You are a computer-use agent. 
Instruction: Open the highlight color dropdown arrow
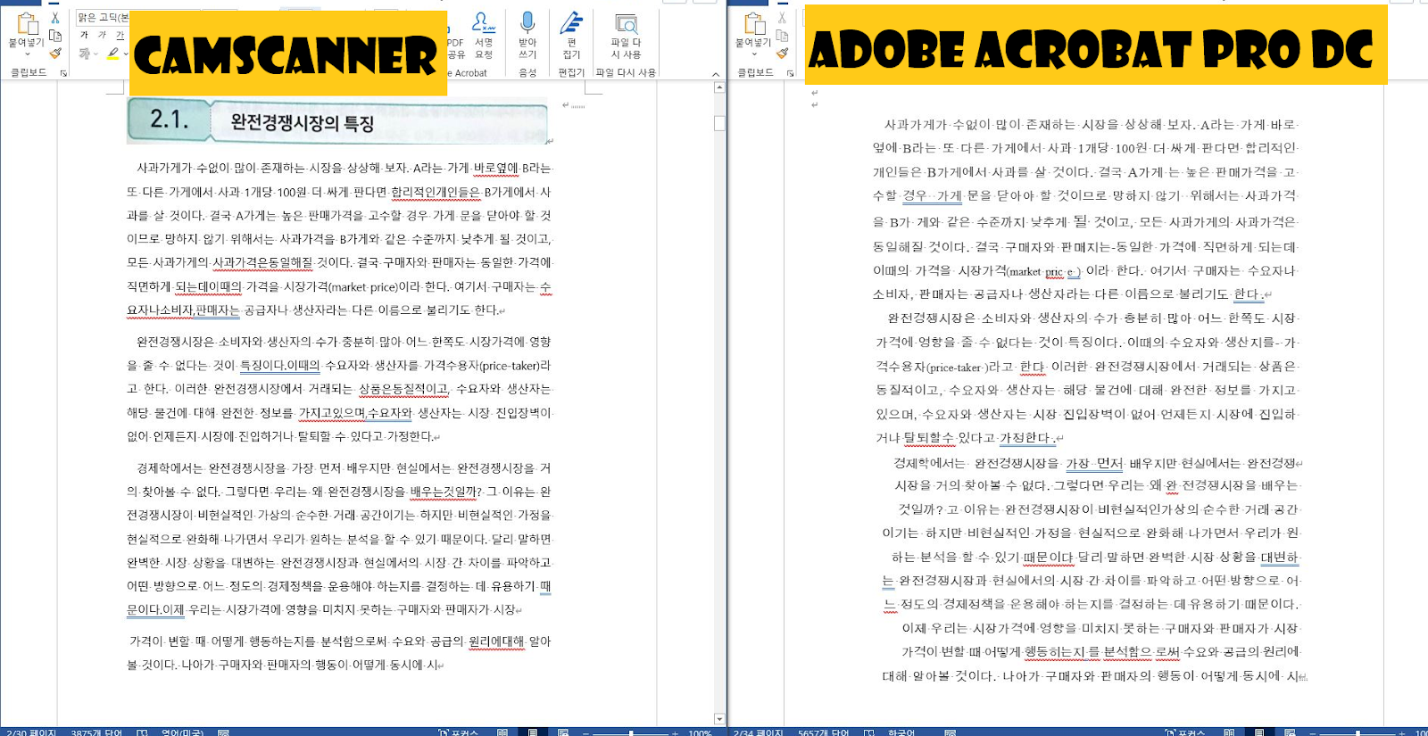[126, 54]
